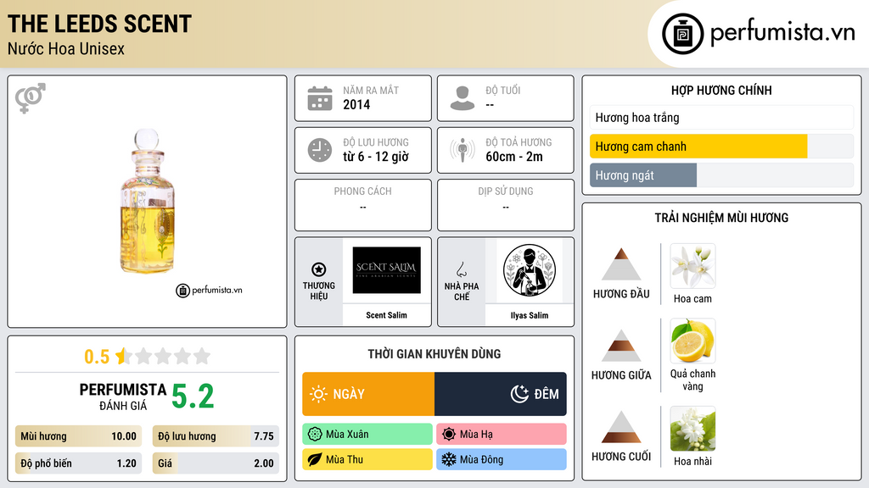Click the leaf icon in Mùa Thu
Image resolution: width=869 pixels, height=488 pixels.
tap(315, 459)
